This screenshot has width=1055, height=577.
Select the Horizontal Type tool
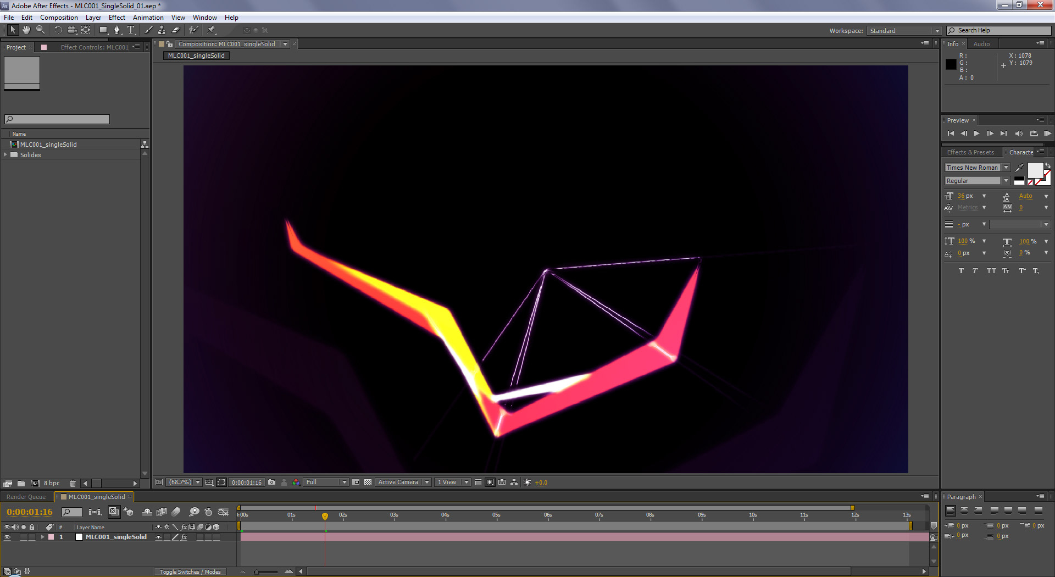[x=131, y=30]
